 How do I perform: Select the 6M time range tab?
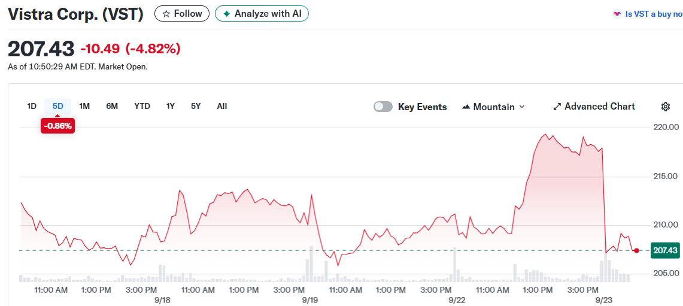click(x=112, y=106)
